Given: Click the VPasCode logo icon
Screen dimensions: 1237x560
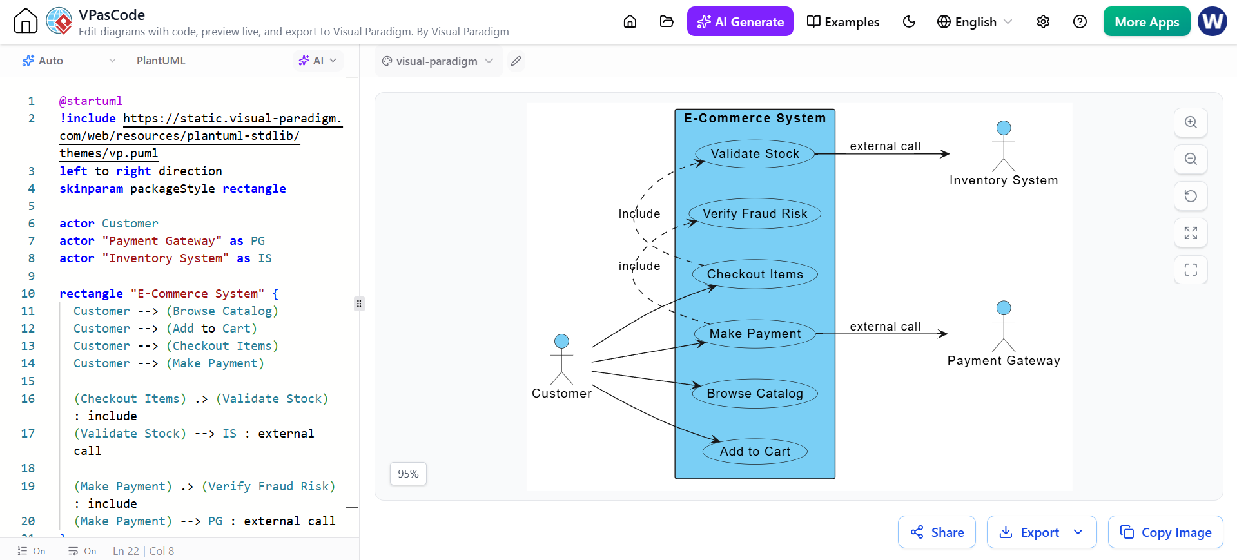Looking at the screenshot, I should 59,21.
